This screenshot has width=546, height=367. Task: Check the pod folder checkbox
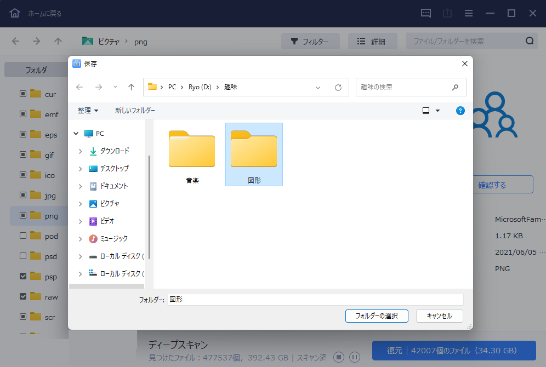pos(23,236)
